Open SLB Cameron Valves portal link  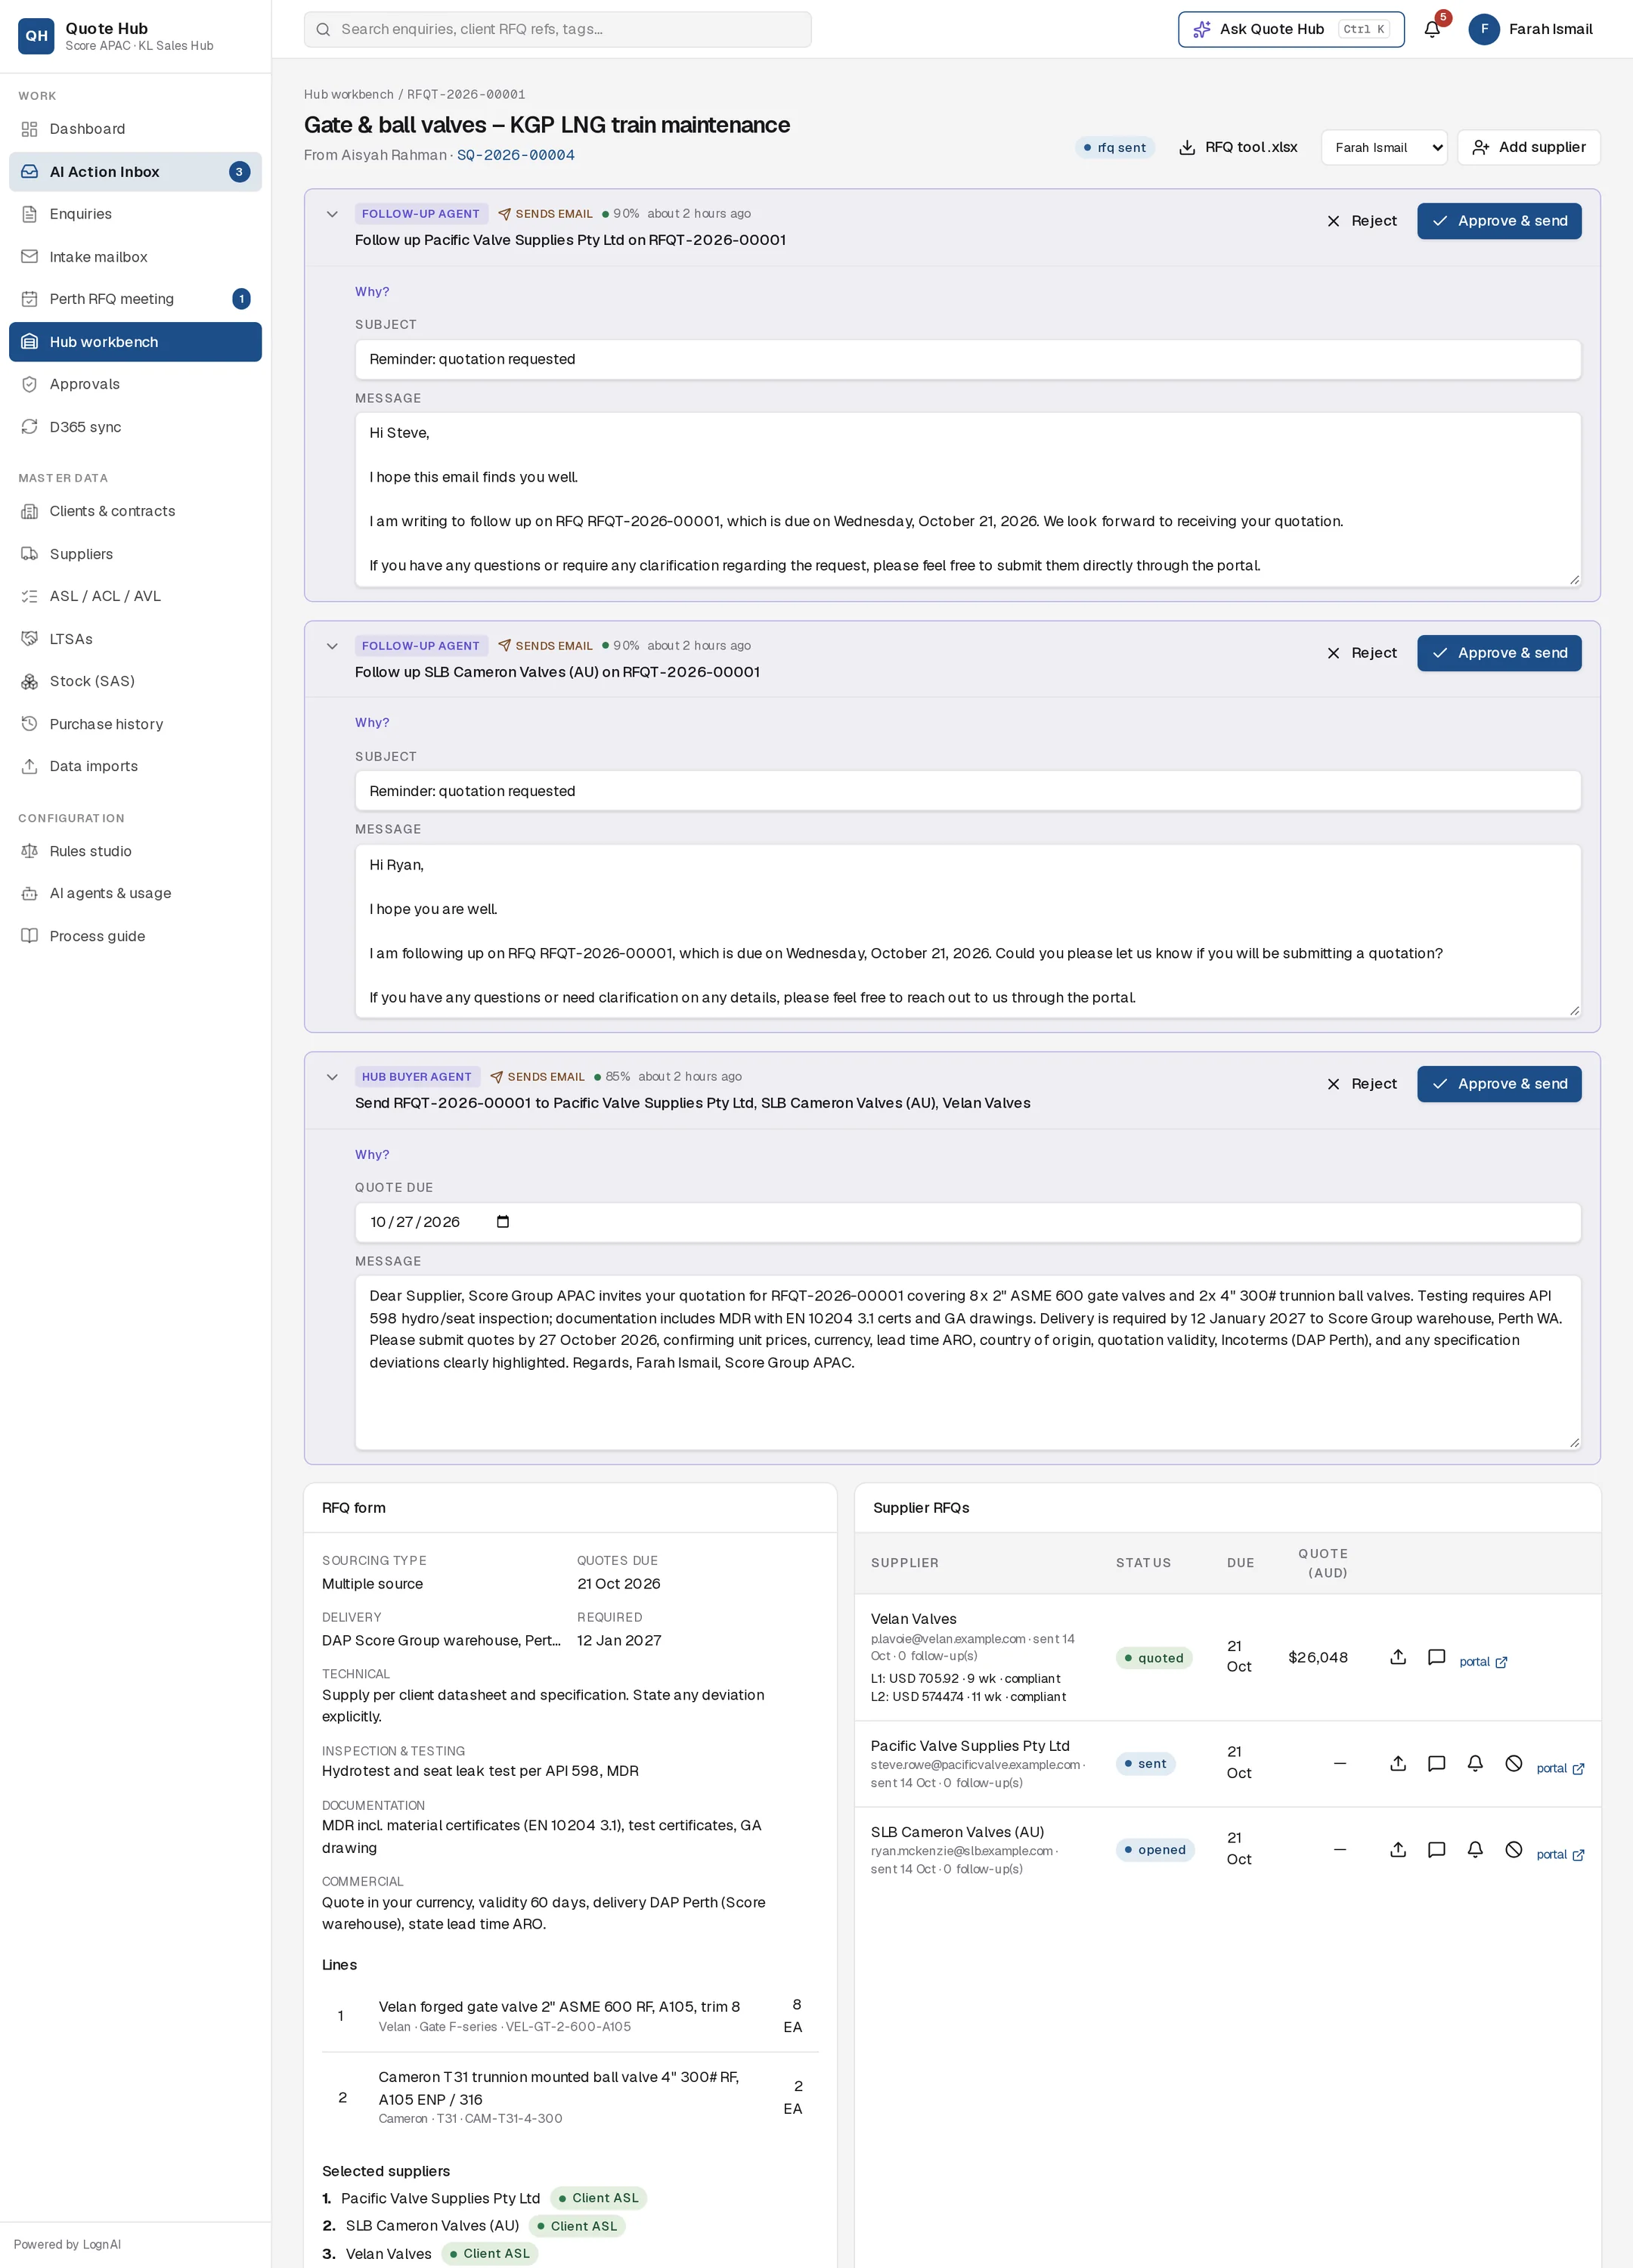tap(1560, 1855)
